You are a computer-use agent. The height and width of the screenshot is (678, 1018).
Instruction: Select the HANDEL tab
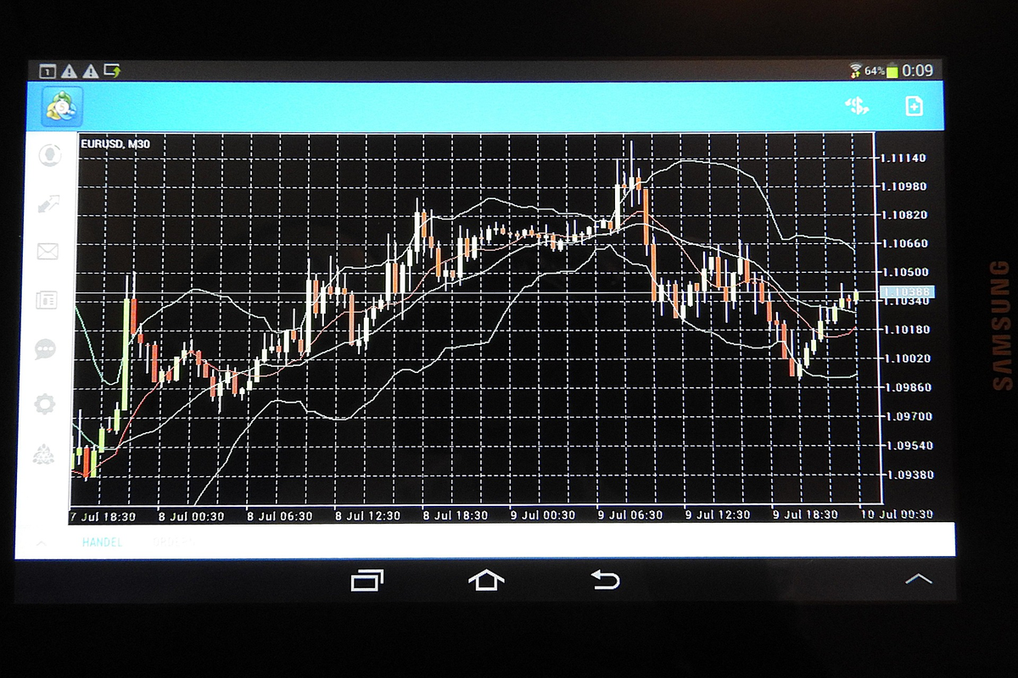point(102,542)
